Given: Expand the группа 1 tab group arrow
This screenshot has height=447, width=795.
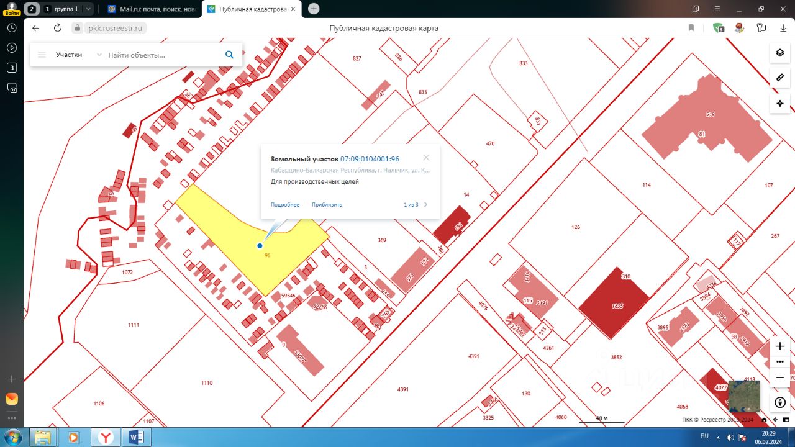Looking at the screenshot, I should click(88, 9).
